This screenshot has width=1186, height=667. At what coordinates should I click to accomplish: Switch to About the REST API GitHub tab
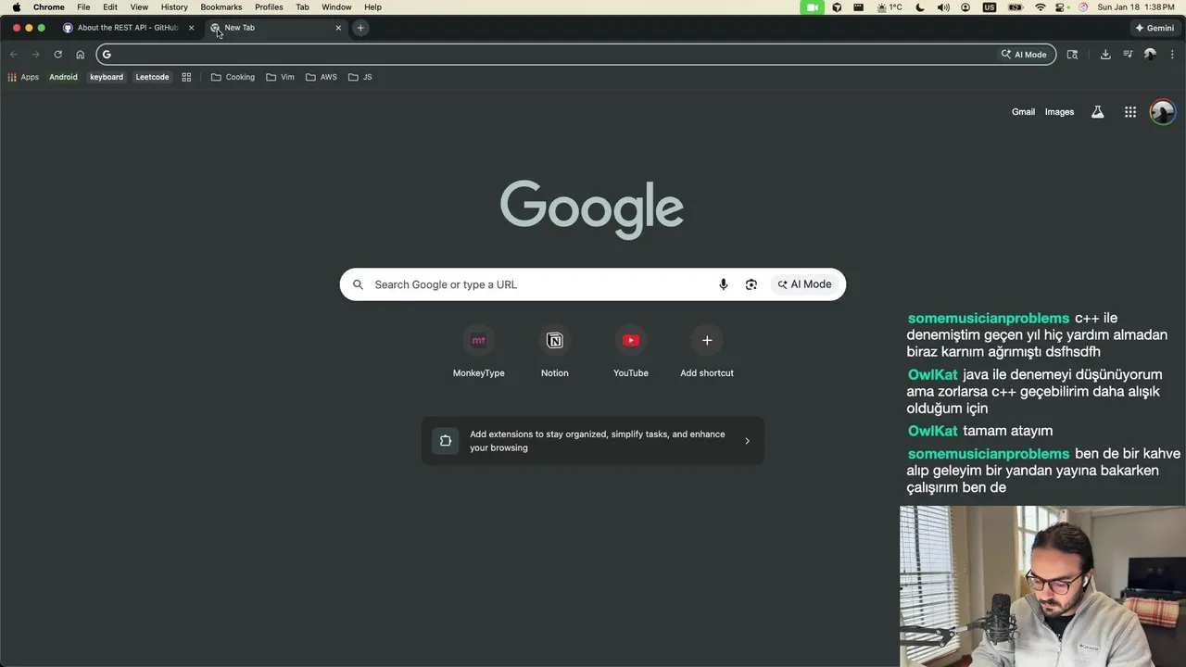click(127, 28)
